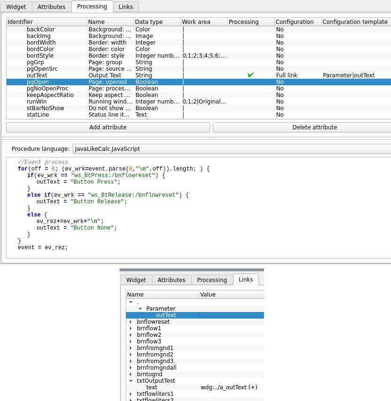This screenshot has width=391, height=401.
Task: Open the Procedure language dropdown
Action: click(x=232, y=149)
